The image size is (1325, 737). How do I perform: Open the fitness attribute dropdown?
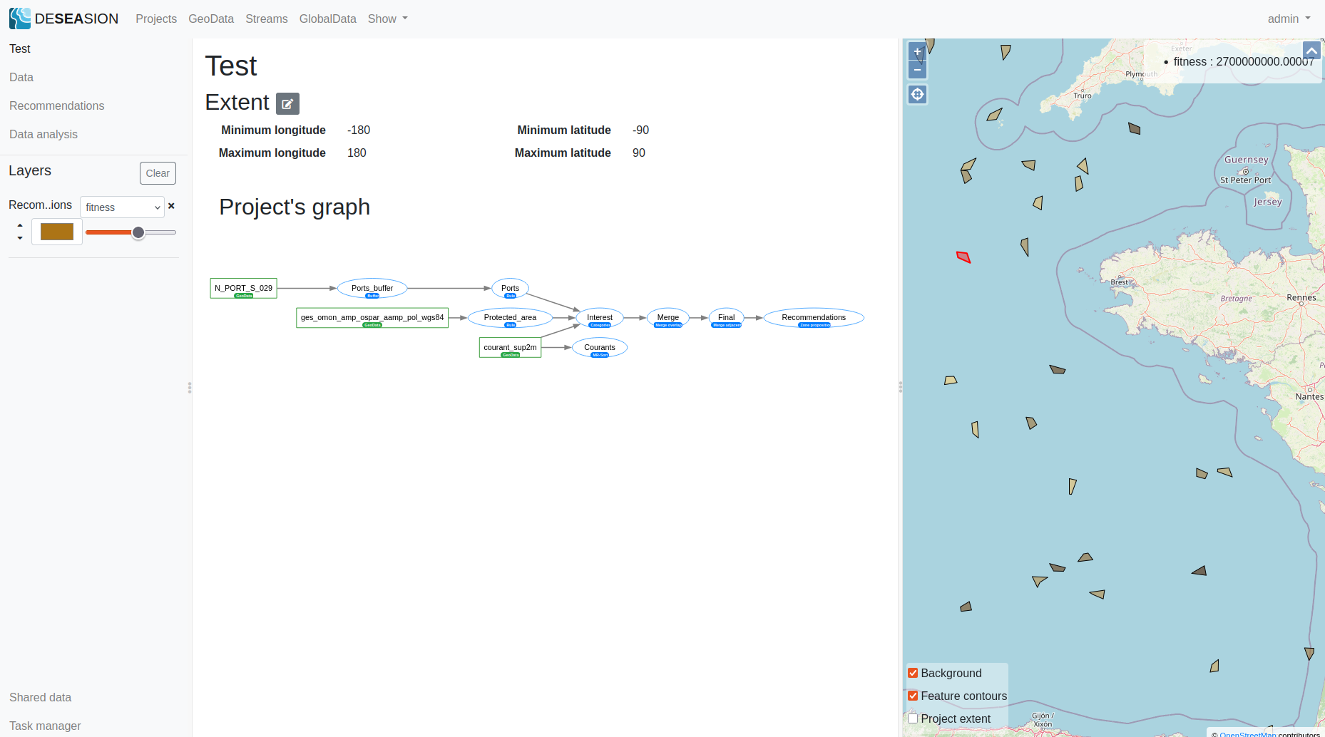(122, 207)
